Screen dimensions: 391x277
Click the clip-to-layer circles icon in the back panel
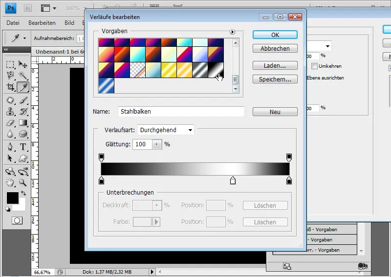363,266
